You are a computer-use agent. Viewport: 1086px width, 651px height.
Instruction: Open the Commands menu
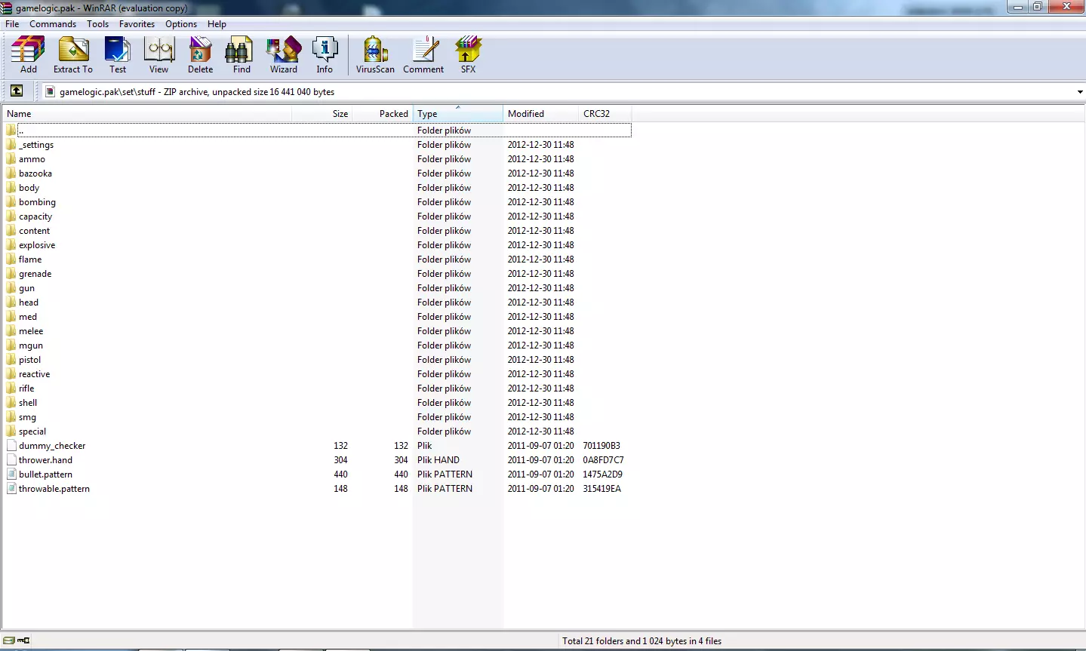click(53, 24)
